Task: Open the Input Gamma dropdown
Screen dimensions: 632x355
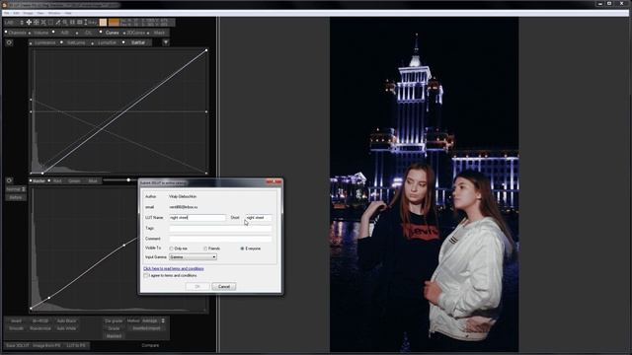Action: (194, 256)
